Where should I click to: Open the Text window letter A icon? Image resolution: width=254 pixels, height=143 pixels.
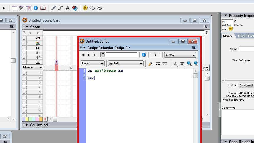[x=68, y=8]
